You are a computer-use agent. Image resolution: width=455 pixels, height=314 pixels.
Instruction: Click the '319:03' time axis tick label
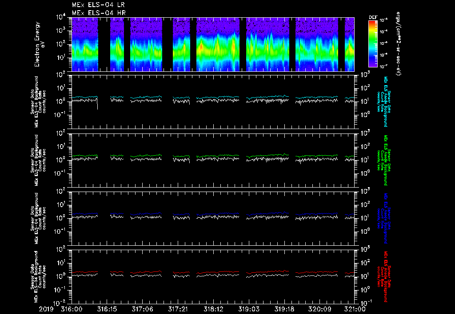tap(249, 310)
